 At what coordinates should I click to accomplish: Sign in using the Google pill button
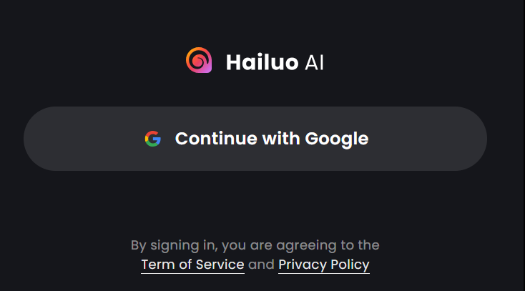tap(255, 139)
